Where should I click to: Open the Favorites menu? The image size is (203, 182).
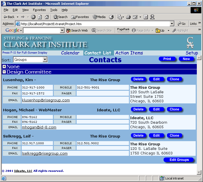tap(39, 10)
